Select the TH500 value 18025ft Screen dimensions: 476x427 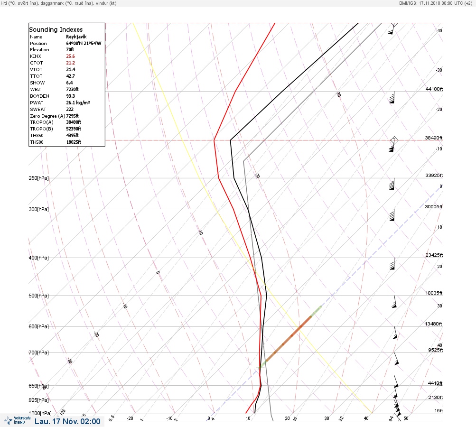(x=74, y=142)
